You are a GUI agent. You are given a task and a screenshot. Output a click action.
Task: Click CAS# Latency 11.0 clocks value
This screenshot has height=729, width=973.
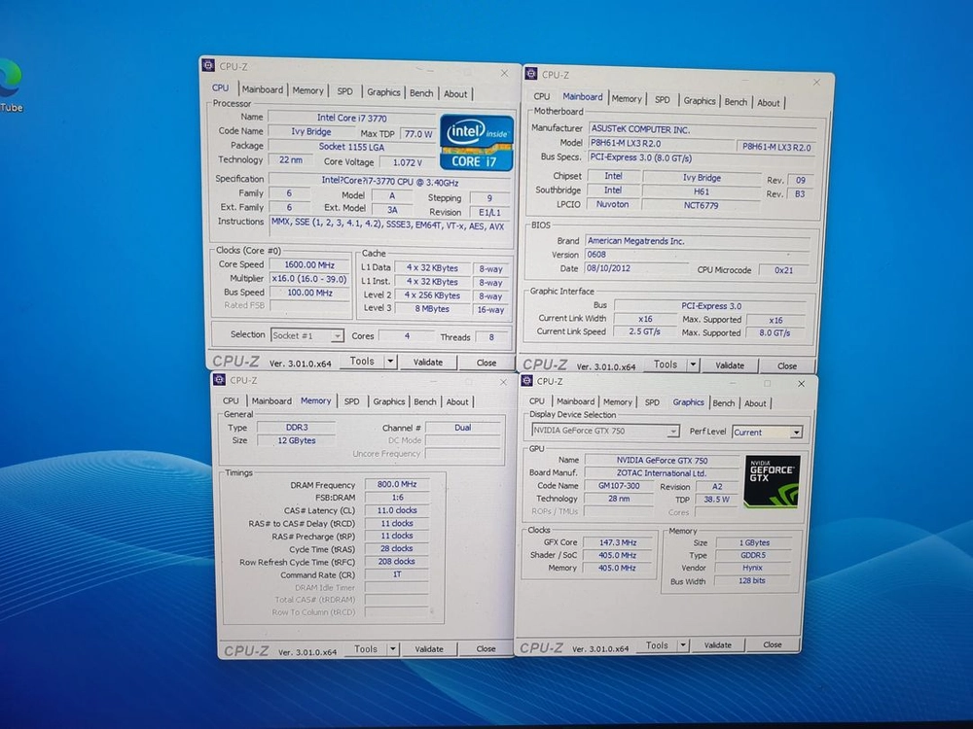(397, 510)
